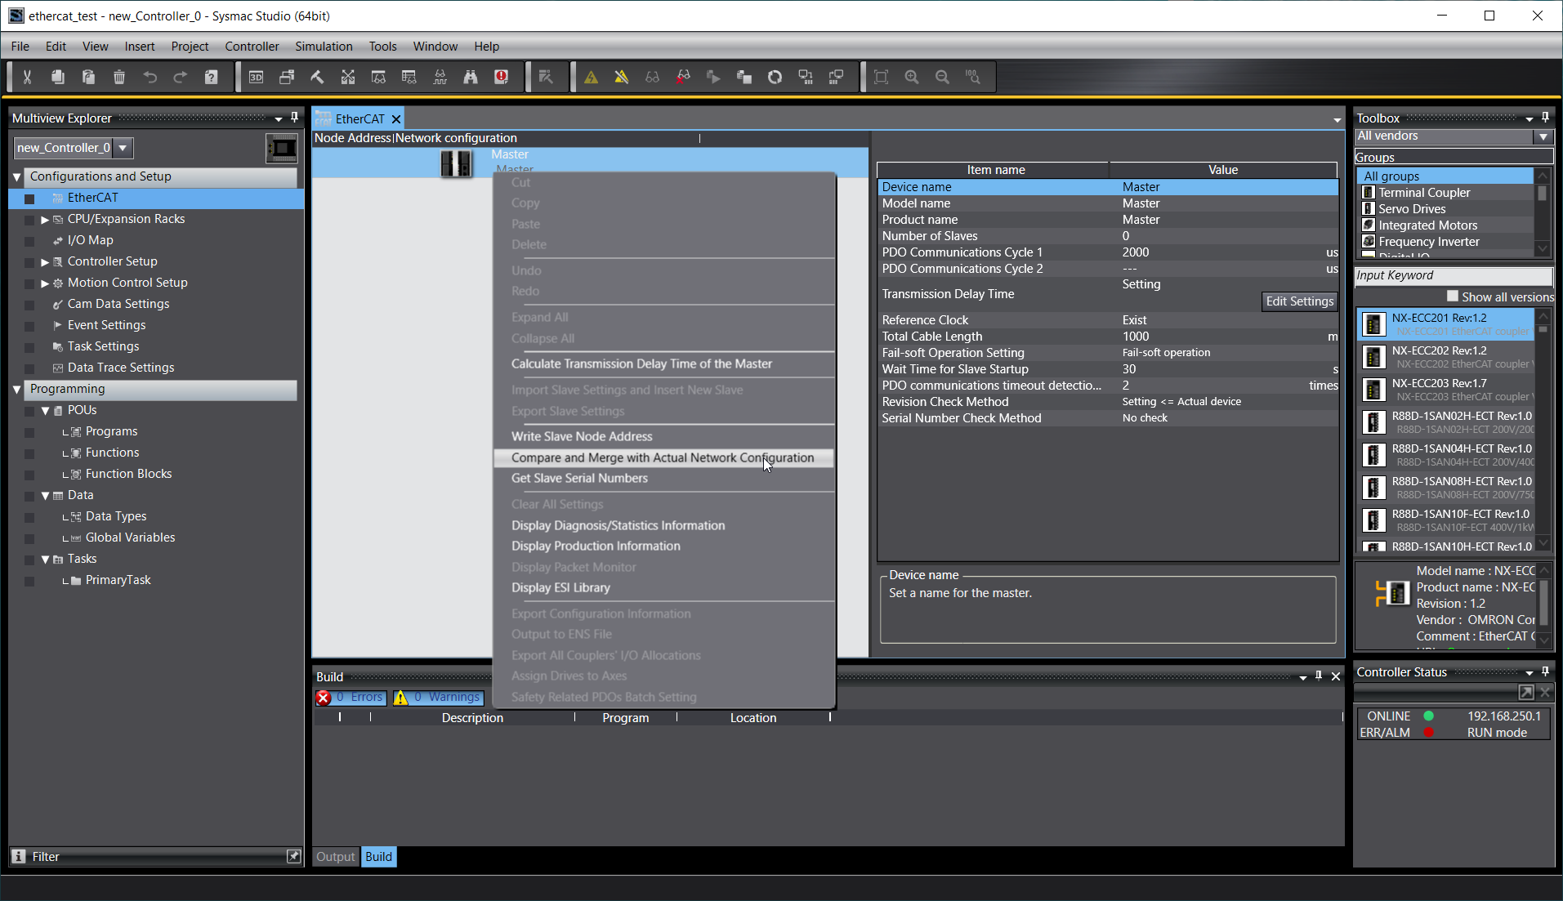
Task: Click the Zoom In magnifier icon
Action: click(912, 77)
